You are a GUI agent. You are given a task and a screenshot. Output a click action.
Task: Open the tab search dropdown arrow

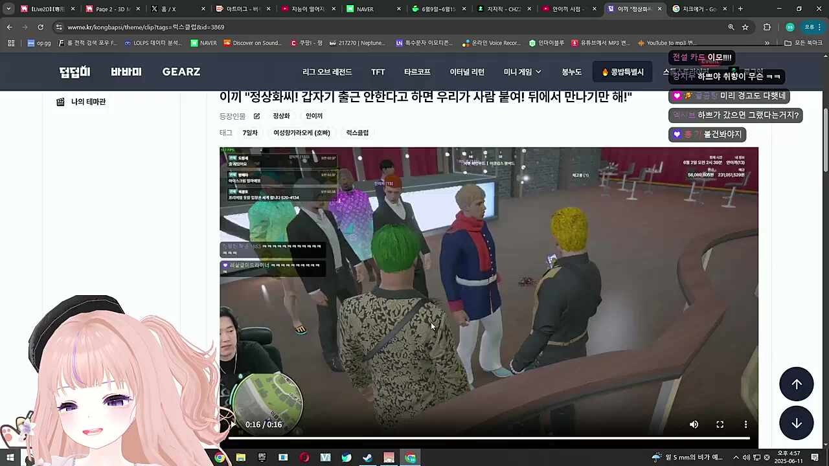point(8,9)
